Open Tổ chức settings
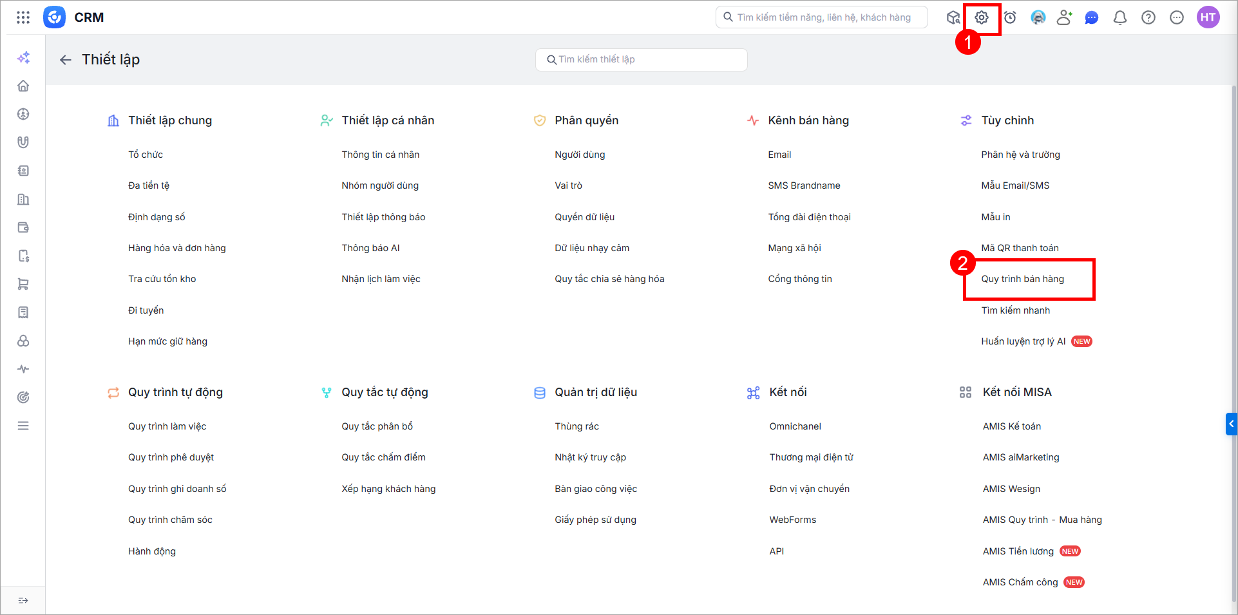The height and width of the screenshot is (615, 1238). point(146,155)
